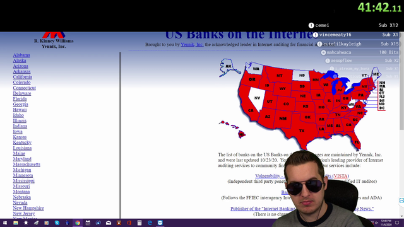Click Alaska (AK) on the map
Screen dimensions: 404x227
pos(229,66)
